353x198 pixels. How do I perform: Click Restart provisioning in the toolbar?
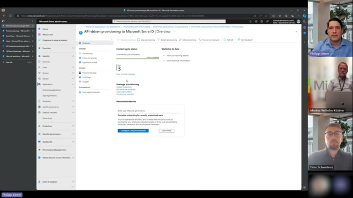pos(167,40)
